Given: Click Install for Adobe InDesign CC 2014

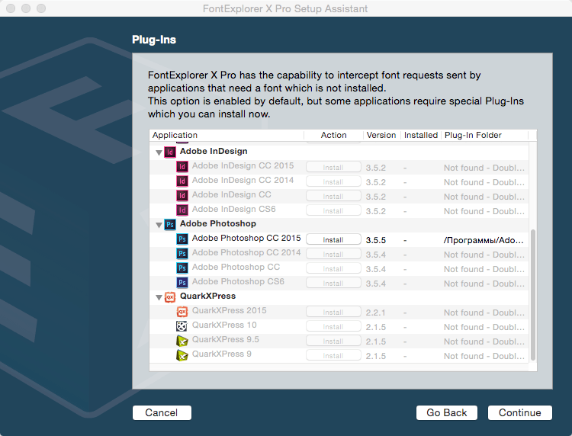Looking at the screenshot, I should (333, 181).
